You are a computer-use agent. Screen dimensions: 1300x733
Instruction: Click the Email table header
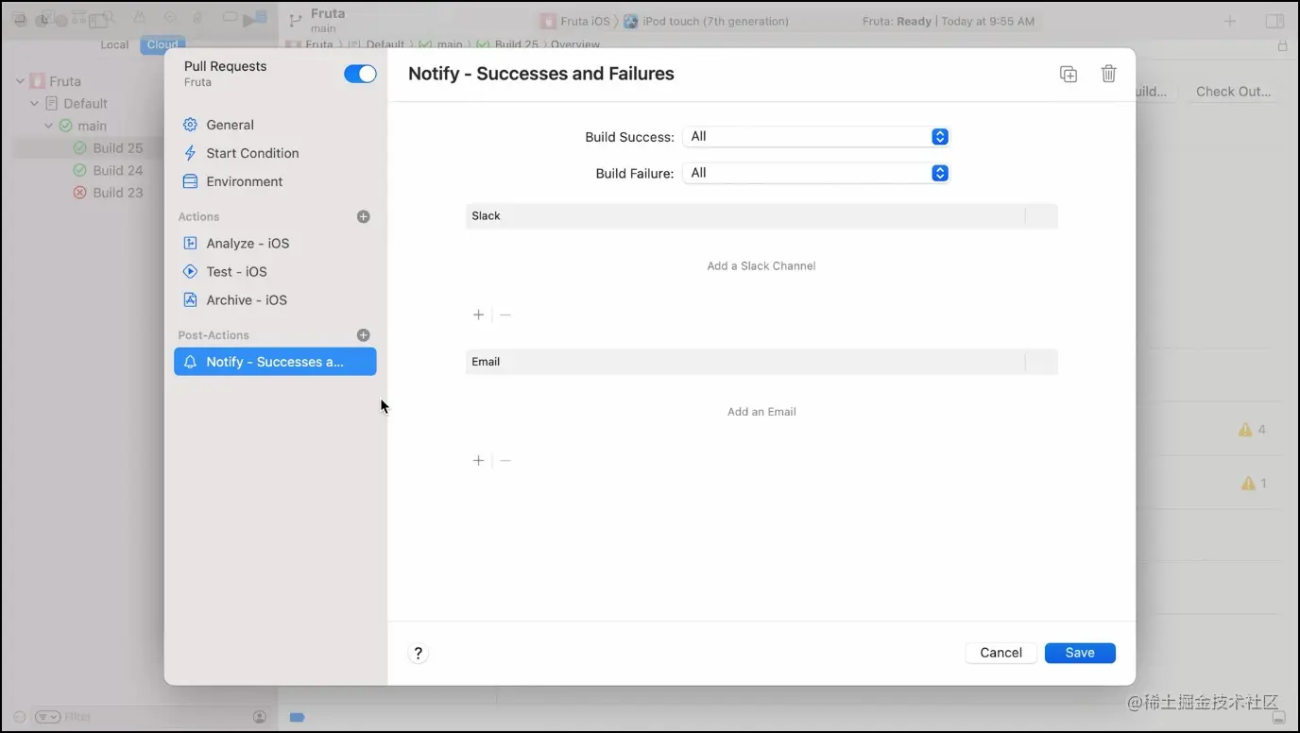(x=761, y=362)
